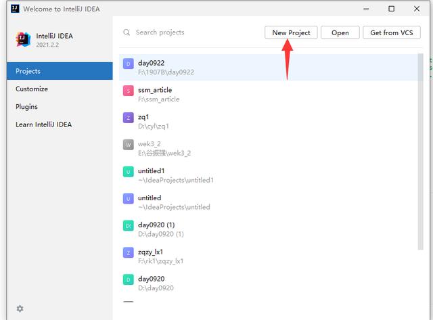Maximize the Welcome window
Viewport: 433px width, 320px height.
391,9
